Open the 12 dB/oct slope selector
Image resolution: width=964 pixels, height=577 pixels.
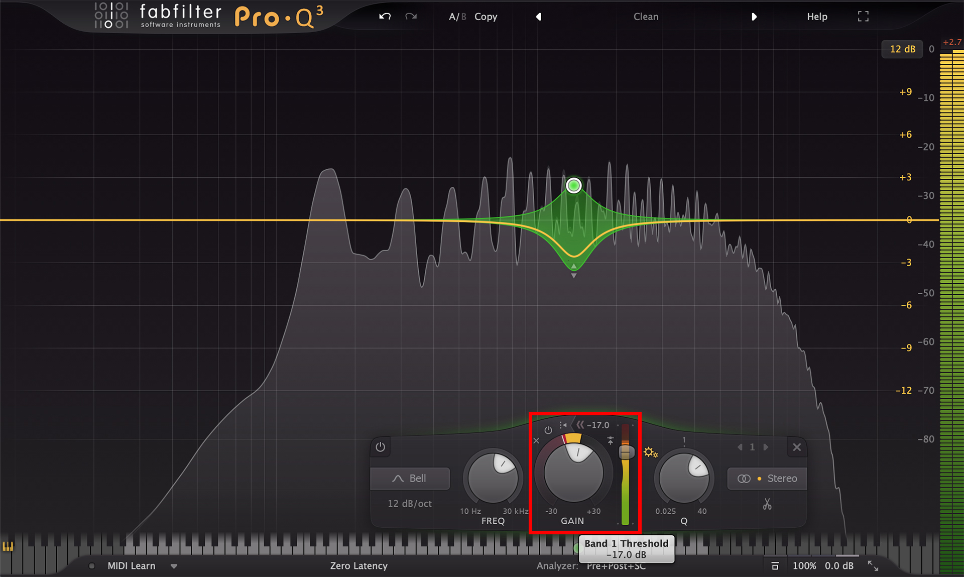click(x=410, y=504)
